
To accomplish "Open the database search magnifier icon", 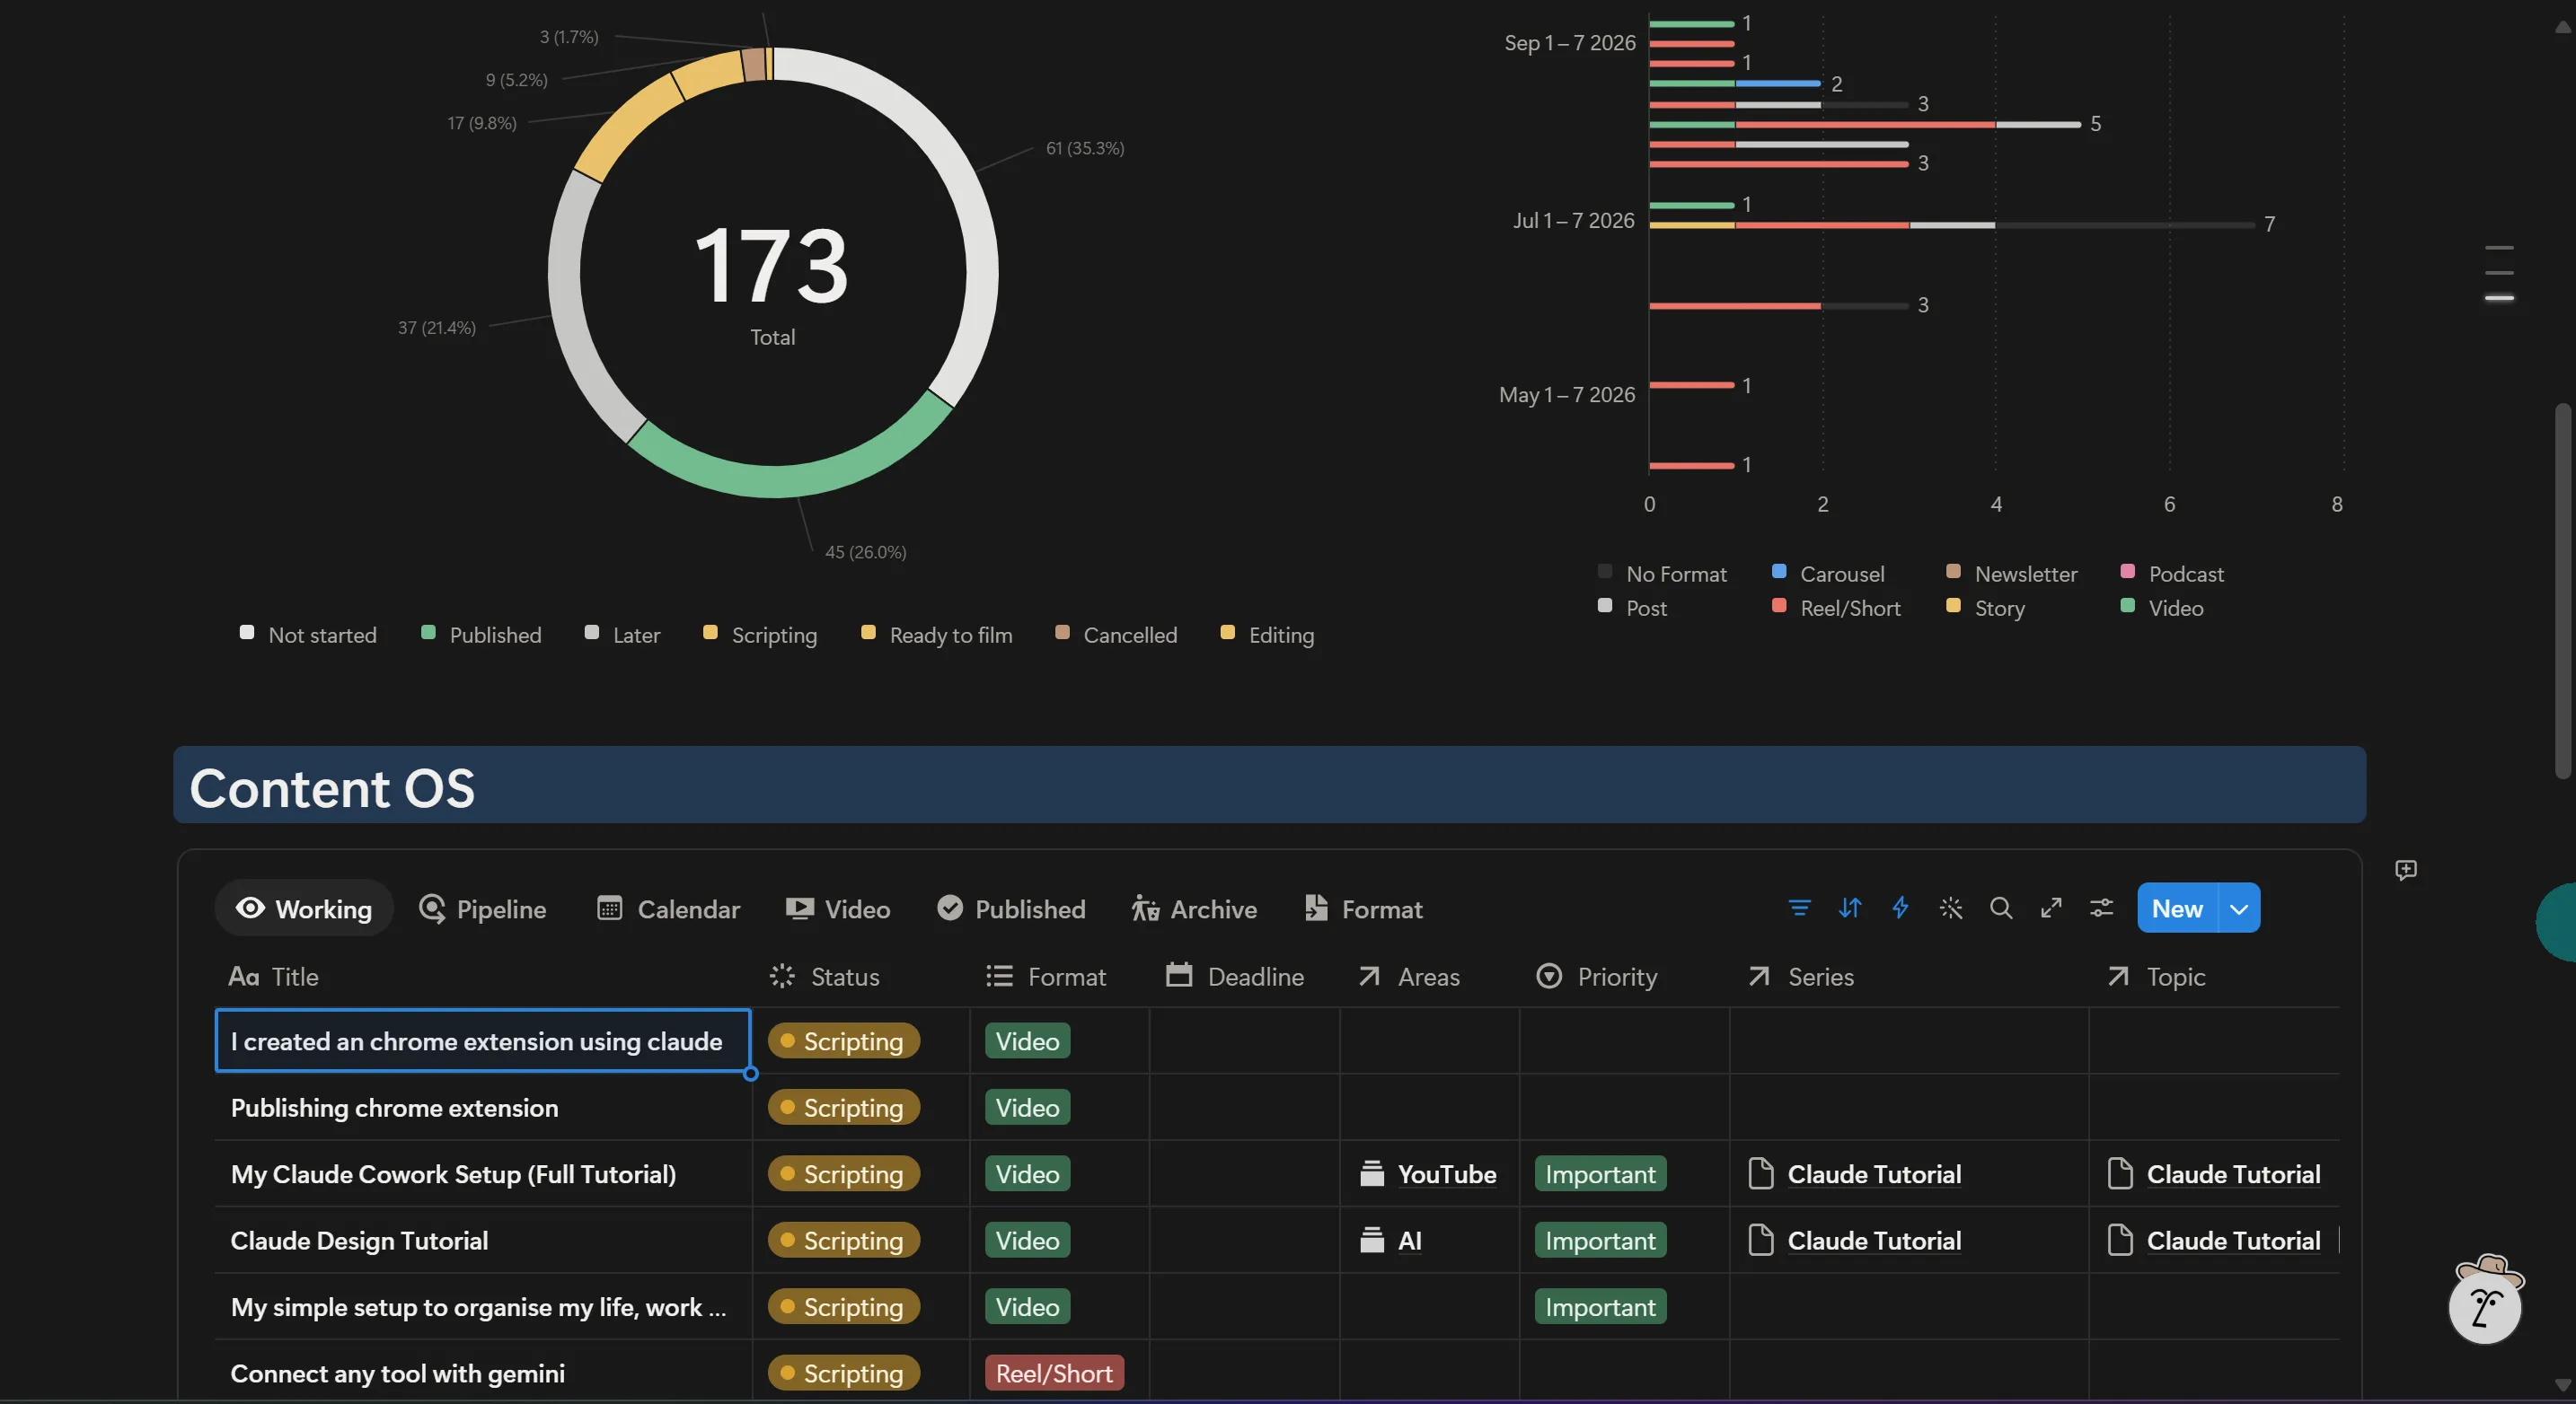I will (x=2001, y=908).
